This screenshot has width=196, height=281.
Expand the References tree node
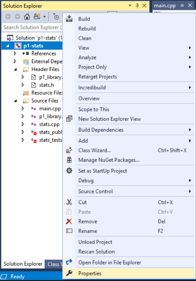coord(15,53)
